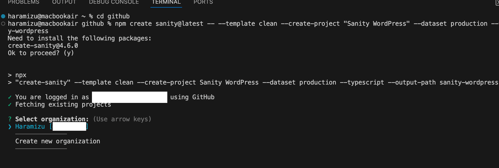The image size is (499, 168).
Task: Click the "Select organization:" prompt label
Action: [x=52, y=119]
